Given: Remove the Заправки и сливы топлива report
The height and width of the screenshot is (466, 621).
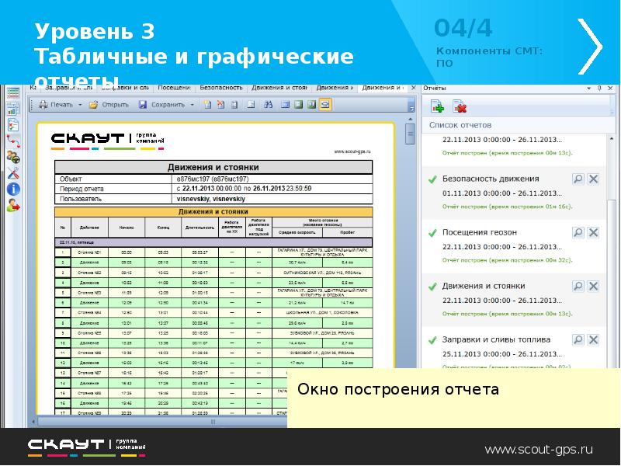Looking at the screenshot, I should [x=593, y=340].
